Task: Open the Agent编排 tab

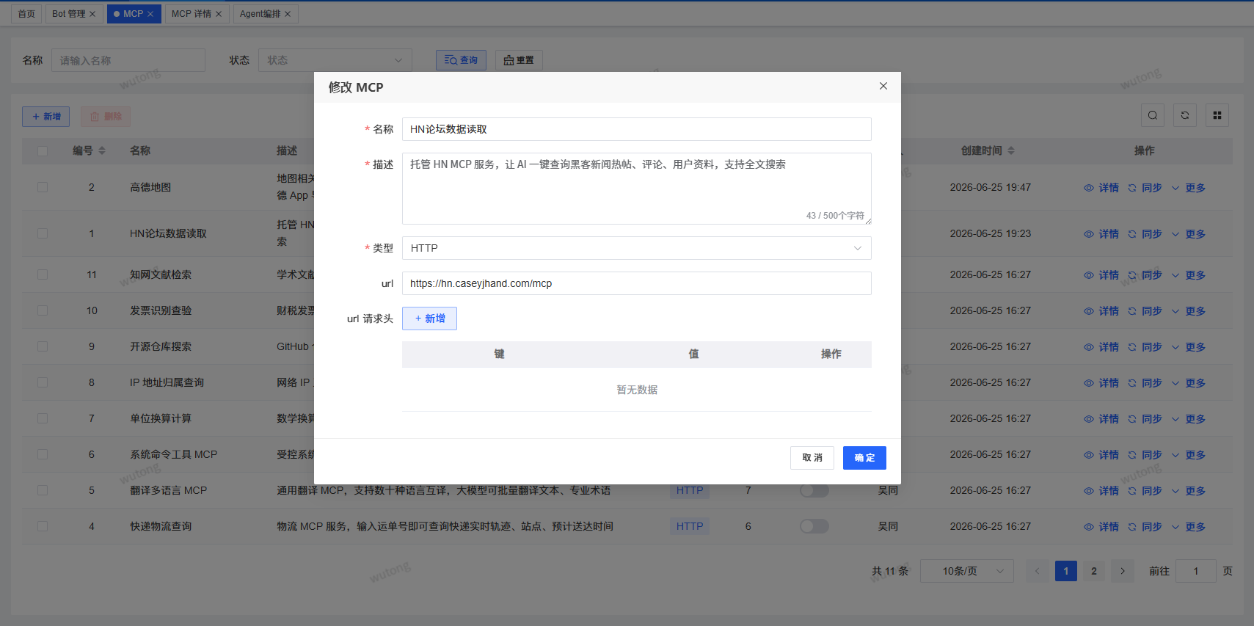Action: click(x=260, y=14)
